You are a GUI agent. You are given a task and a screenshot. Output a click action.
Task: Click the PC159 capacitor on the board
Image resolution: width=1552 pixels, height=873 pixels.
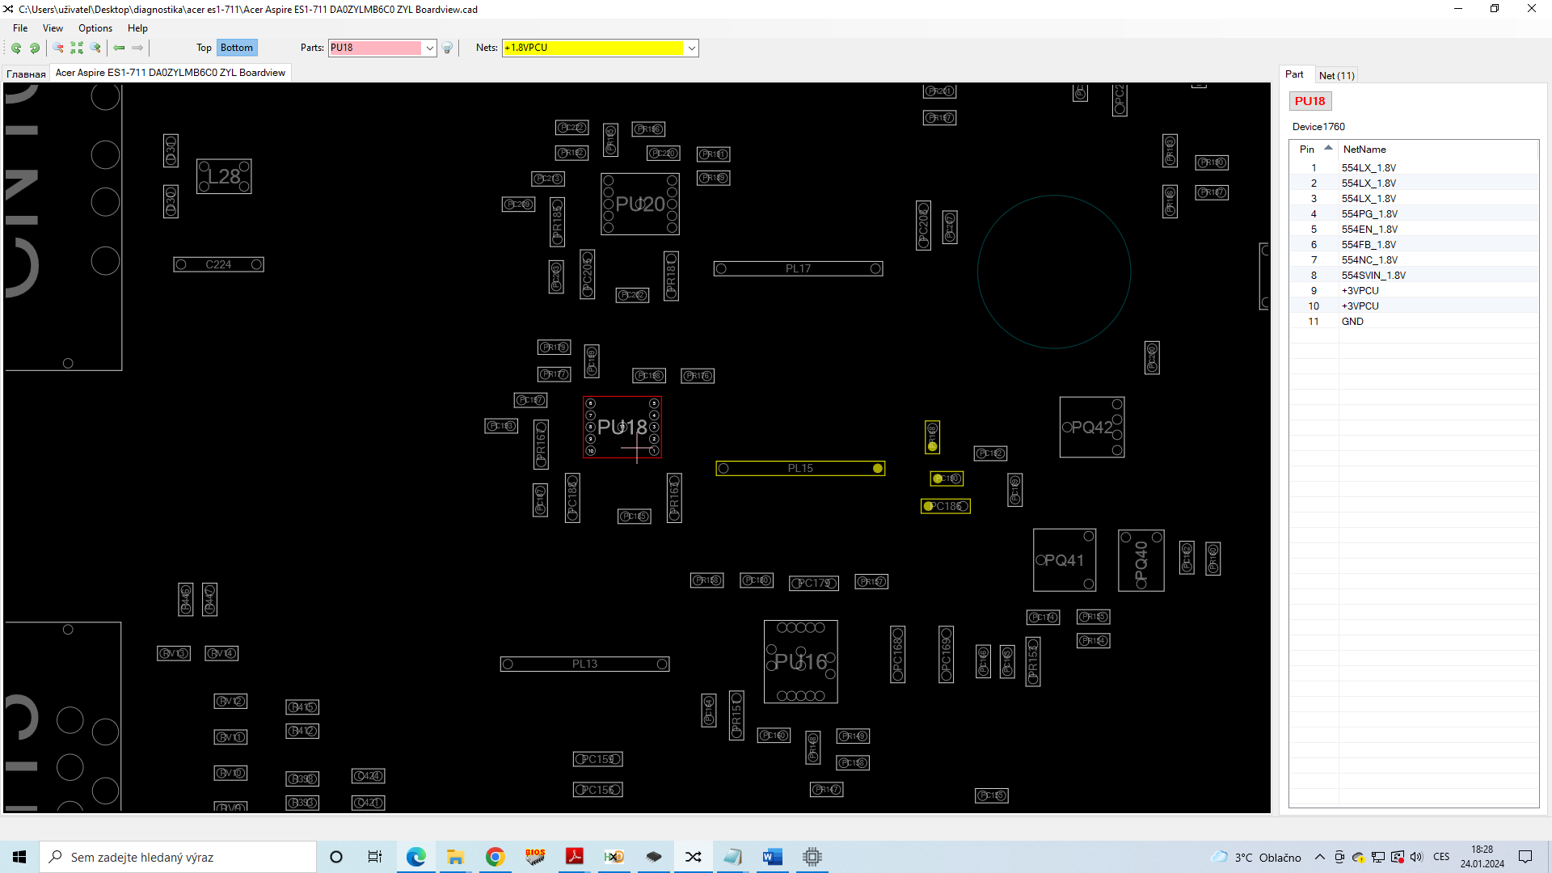pos(598,759)
